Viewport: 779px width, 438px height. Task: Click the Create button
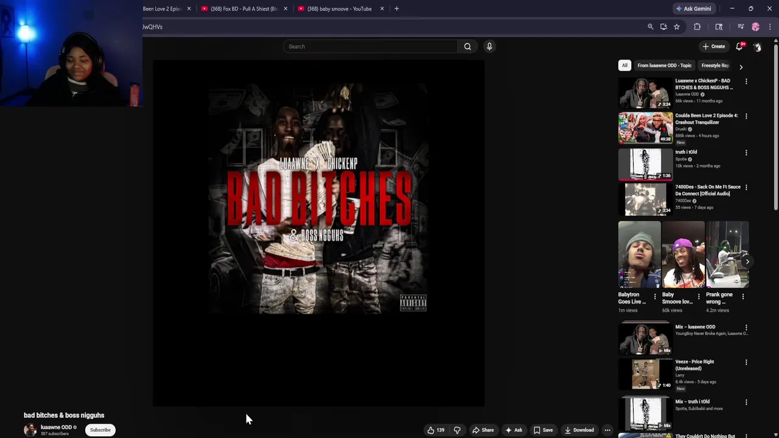714,46
